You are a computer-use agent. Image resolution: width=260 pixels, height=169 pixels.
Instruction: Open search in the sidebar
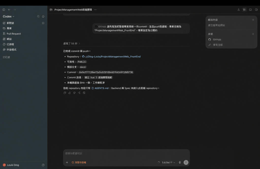coord(38,17)
